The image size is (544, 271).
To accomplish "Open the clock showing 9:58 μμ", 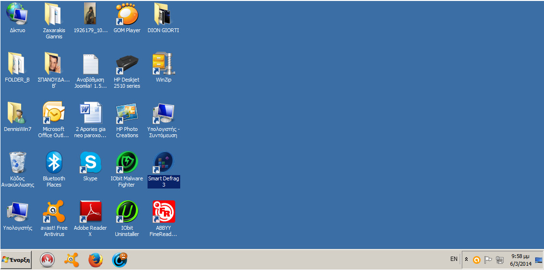I will 520,260.
